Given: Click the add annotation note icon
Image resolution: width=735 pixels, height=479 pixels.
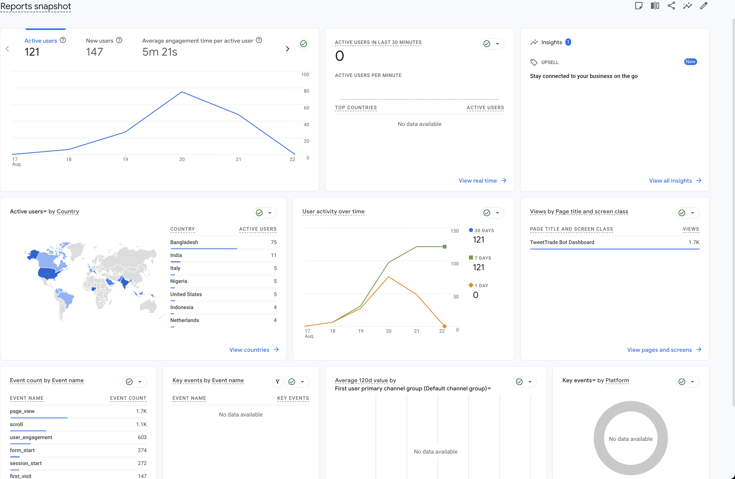Looking at the screenshot, I should click(x=639, y=6).
